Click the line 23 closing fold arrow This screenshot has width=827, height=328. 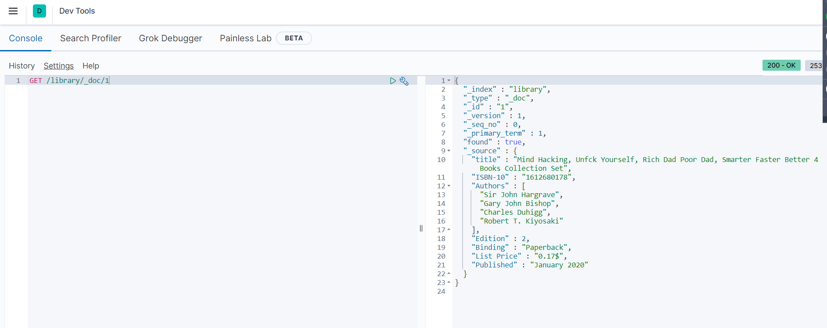point(449,282)
